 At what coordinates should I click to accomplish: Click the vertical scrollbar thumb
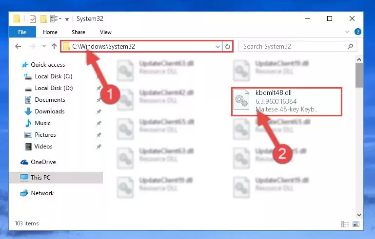tap(359, 75)
